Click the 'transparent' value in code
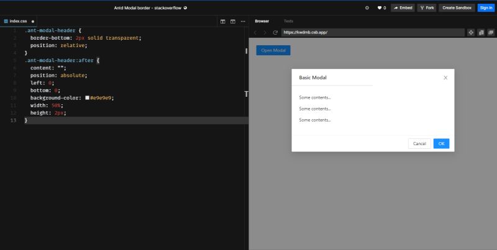The width and height of the screenshot is (497, 250). (122, 38)
